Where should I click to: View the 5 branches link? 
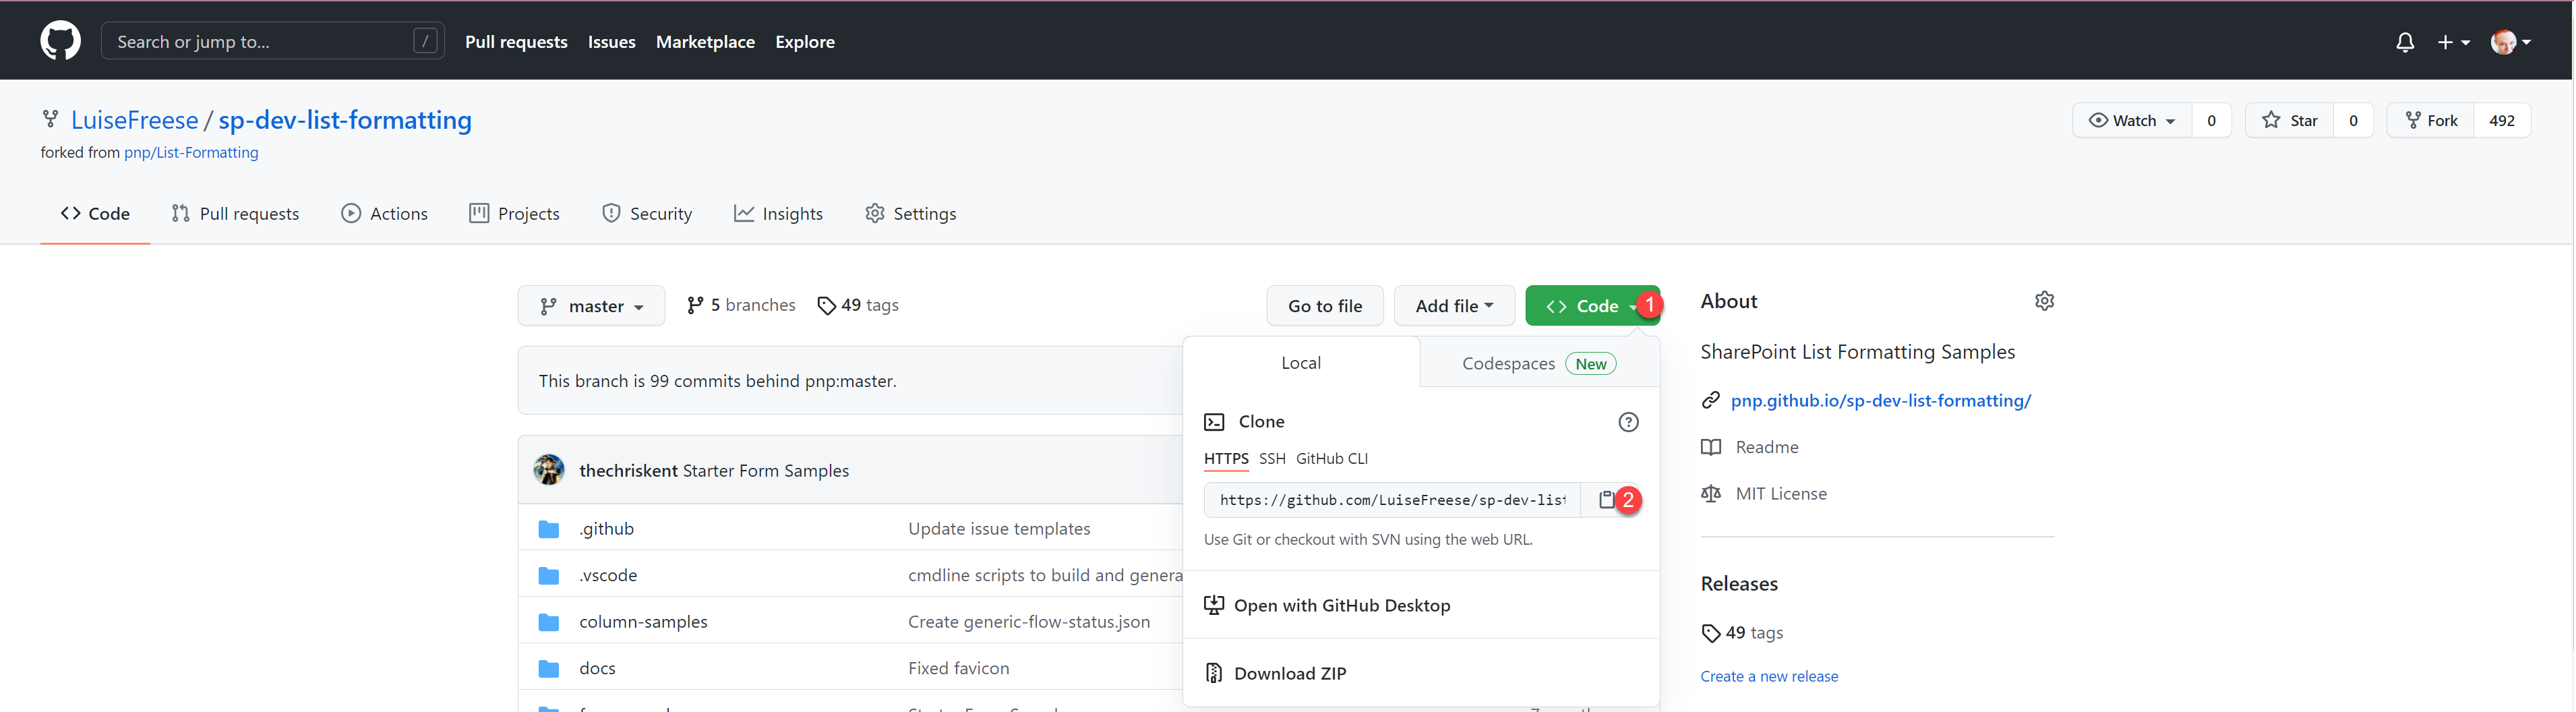pos(741,305)
